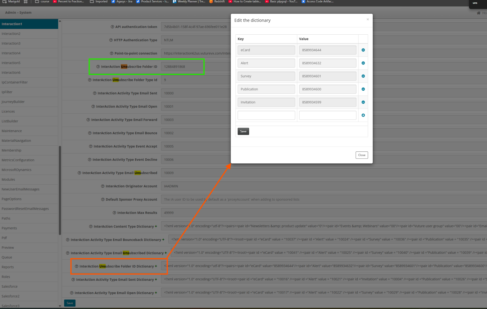Image resolution: width=487 pixels, height=309 pixels.
Task: Add new dictionary row with plus icon
Action: [x=363, y=115]
